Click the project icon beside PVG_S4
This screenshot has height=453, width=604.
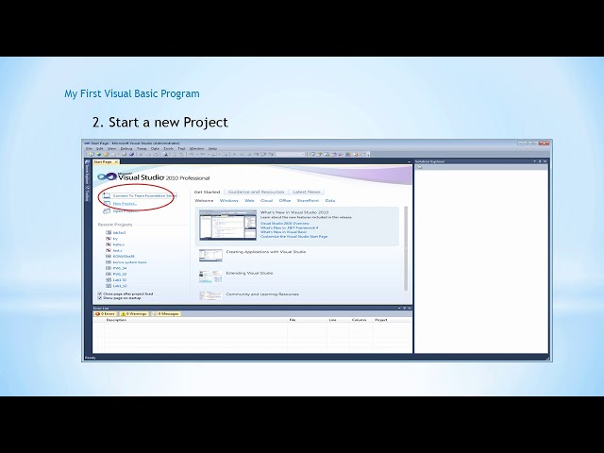pos(109,268)
